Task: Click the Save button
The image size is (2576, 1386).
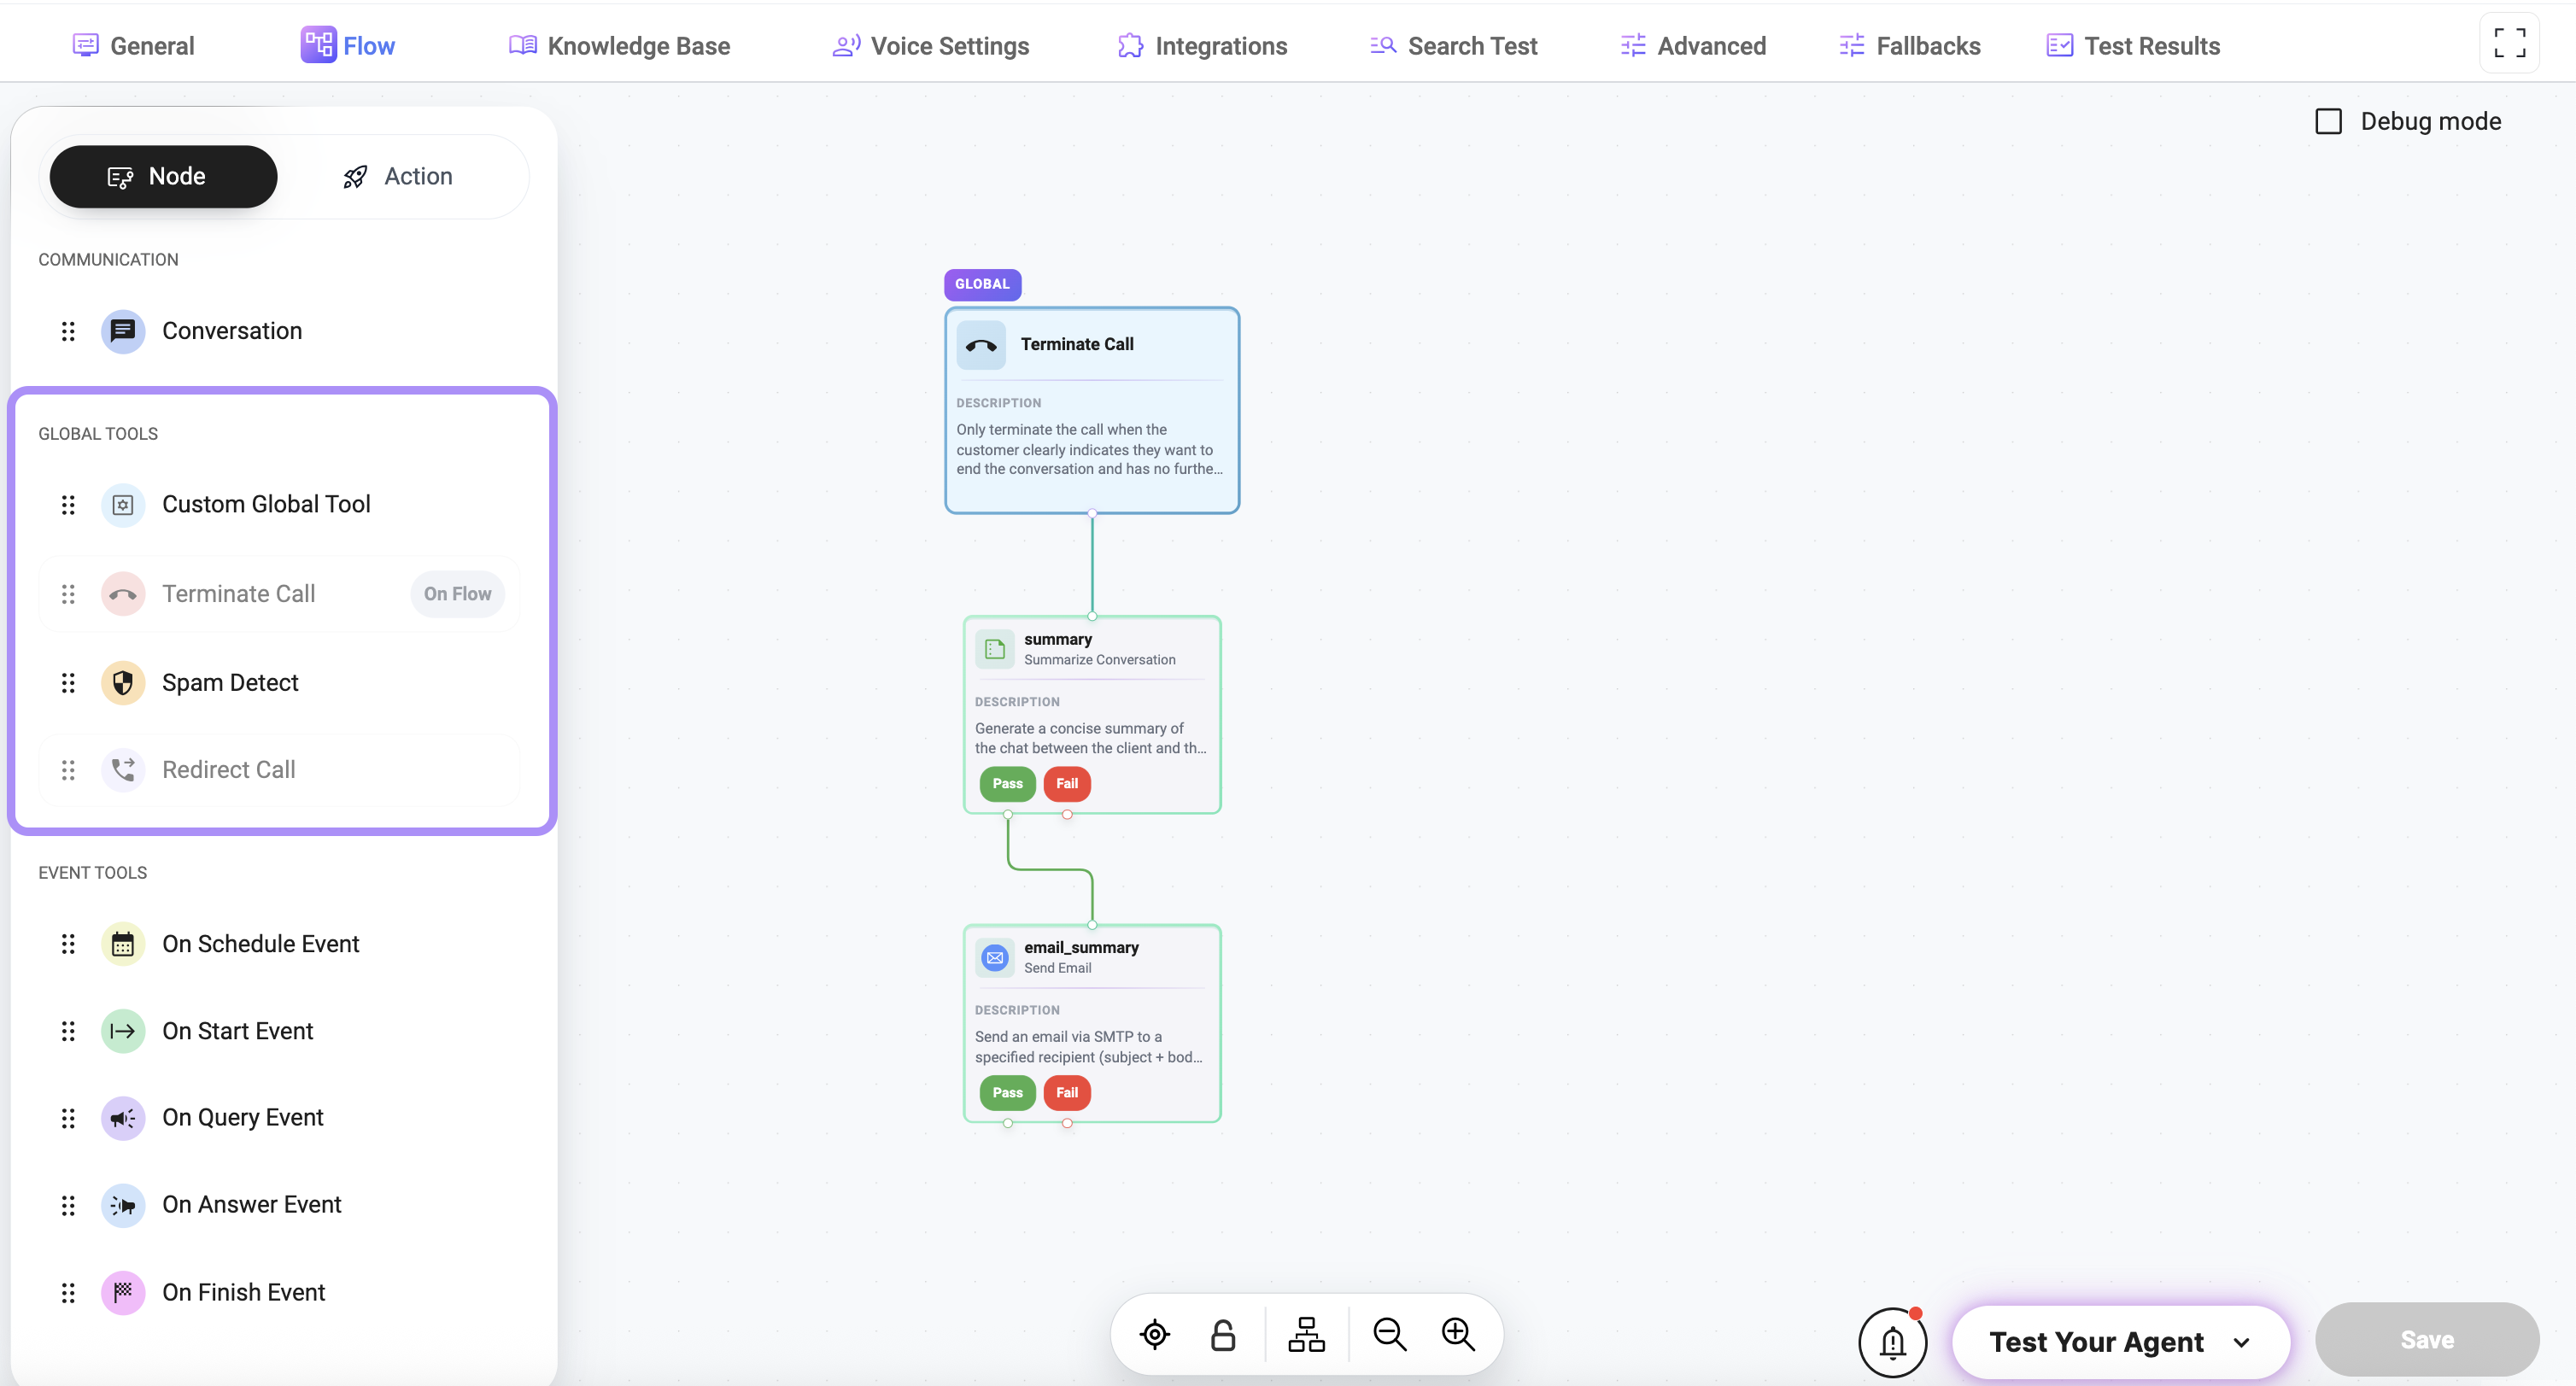Action: point(2426,1340)
